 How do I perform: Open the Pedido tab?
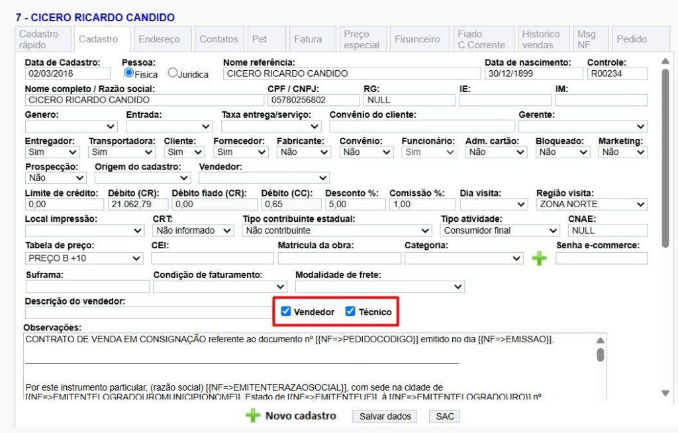641,39
